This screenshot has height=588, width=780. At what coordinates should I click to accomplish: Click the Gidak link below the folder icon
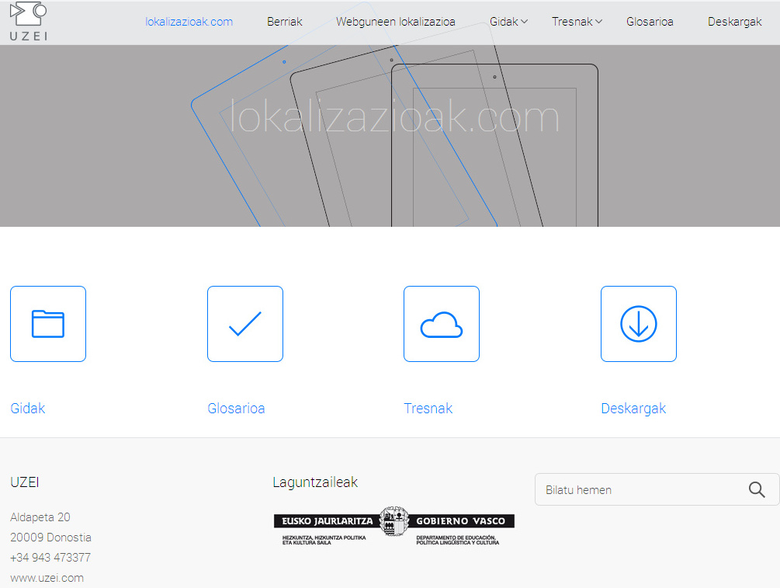(x=27, y=408)
